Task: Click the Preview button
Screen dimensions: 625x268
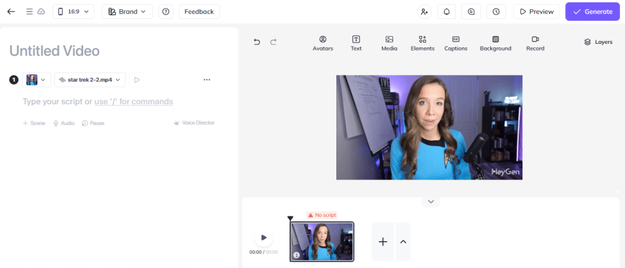Action: pos(536,12)
